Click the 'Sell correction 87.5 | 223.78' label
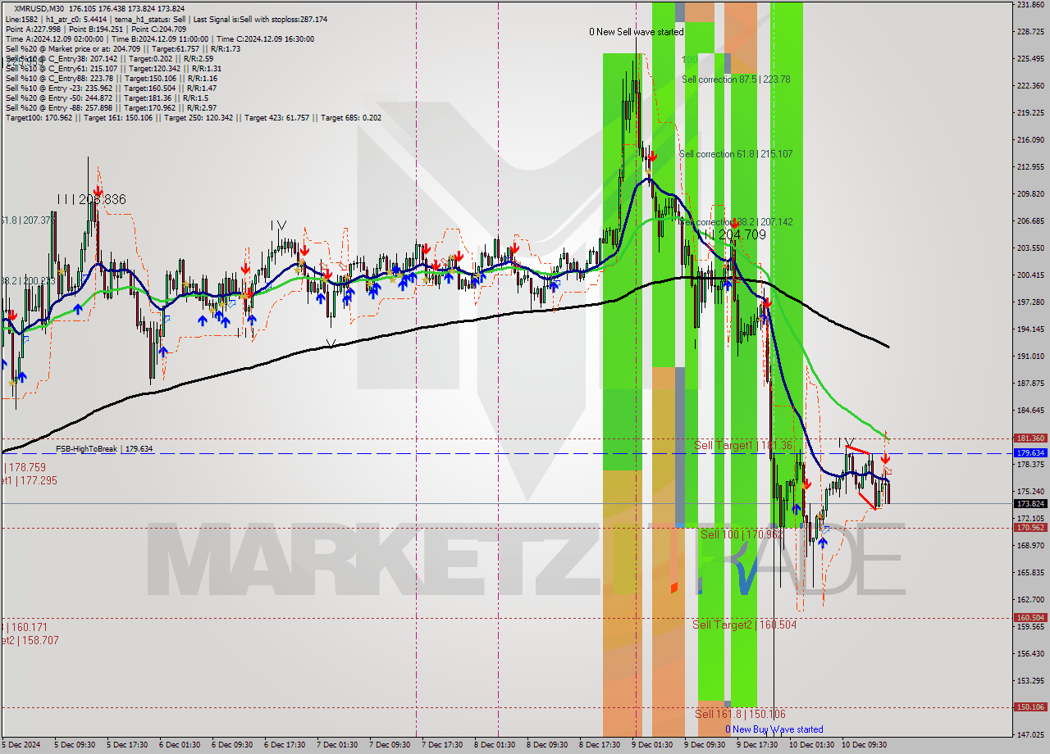This screenshot has height=754, width=1050. [x=736, y=79]
